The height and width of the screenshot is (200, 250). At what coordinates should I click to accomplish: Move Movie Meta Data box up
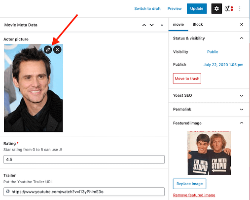(x=144, y=25)
